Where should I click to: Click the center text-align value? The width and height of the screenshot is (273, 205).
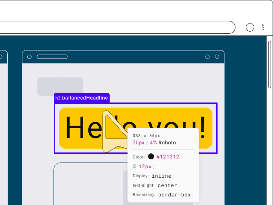coord(167,185)
